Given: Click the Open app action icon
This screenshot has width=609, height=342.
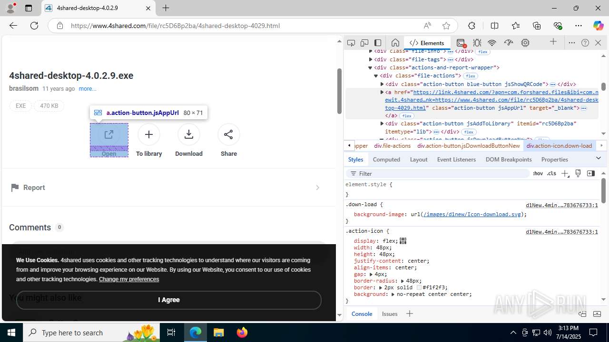Looking at the screenshot, I should tap(109, 134).
